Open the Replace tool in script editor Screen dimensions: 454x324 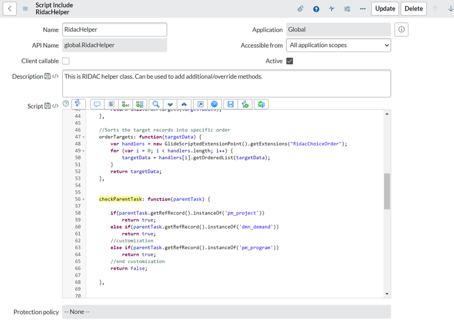pyautogui.click(x=125, y=104)
